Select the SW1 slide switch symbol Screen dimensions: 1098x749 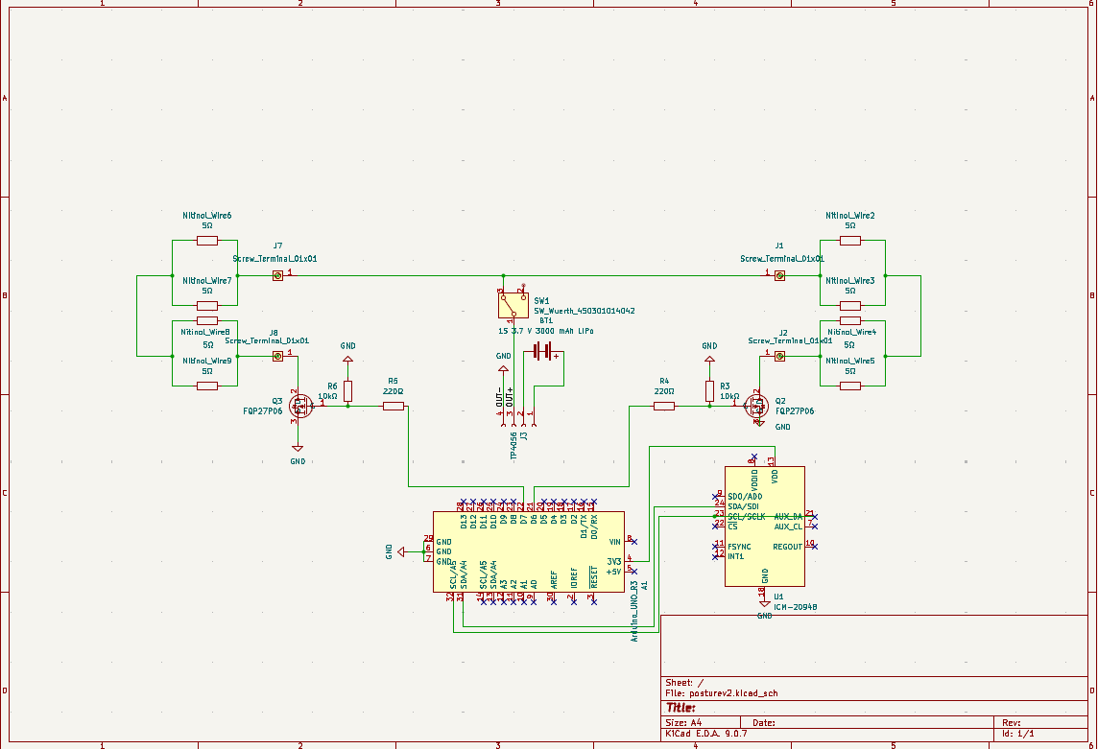[513, 305]
